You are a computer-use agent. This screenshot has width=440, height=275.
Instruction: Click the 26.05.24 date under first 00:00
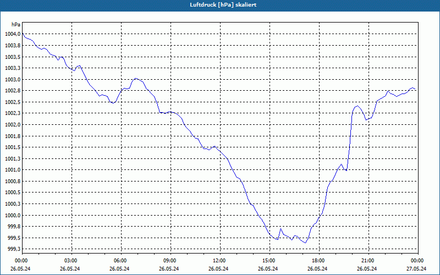click(20, 269)
